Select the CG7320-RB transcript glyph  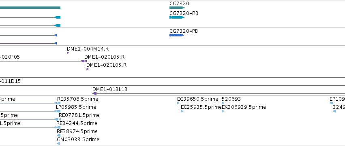pos(177,17)
